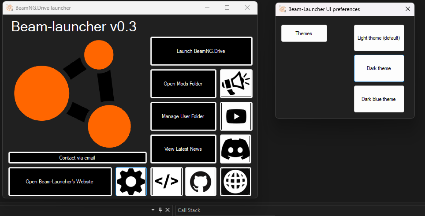
Task: Select the Themes category button
Action: [x=304, y=34]
